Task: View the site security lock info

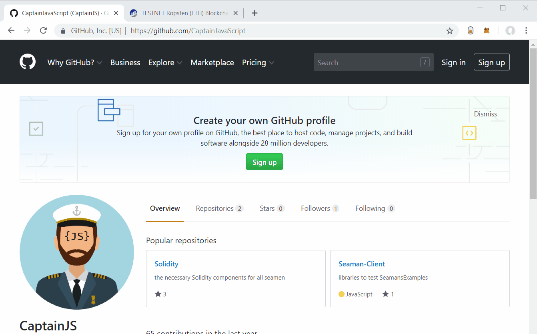Action: tap(62, 31)
